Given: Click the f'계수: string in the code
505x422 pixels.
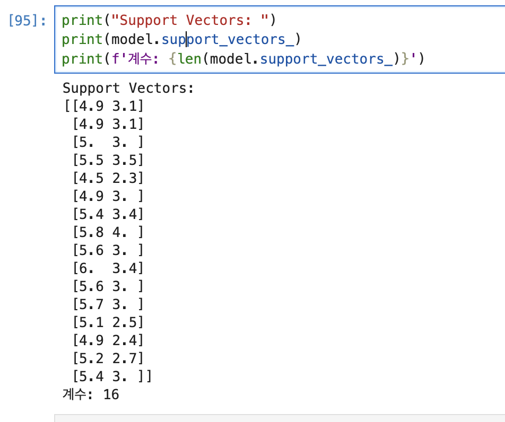Looking at the screenshot, I should coord(135,59).
